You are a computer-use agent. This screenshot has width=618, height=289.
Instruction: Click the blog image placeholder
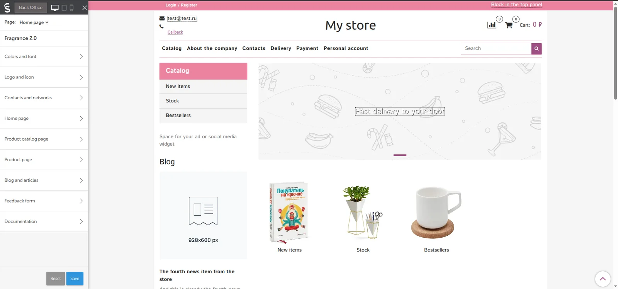click(x=203, y=215)
